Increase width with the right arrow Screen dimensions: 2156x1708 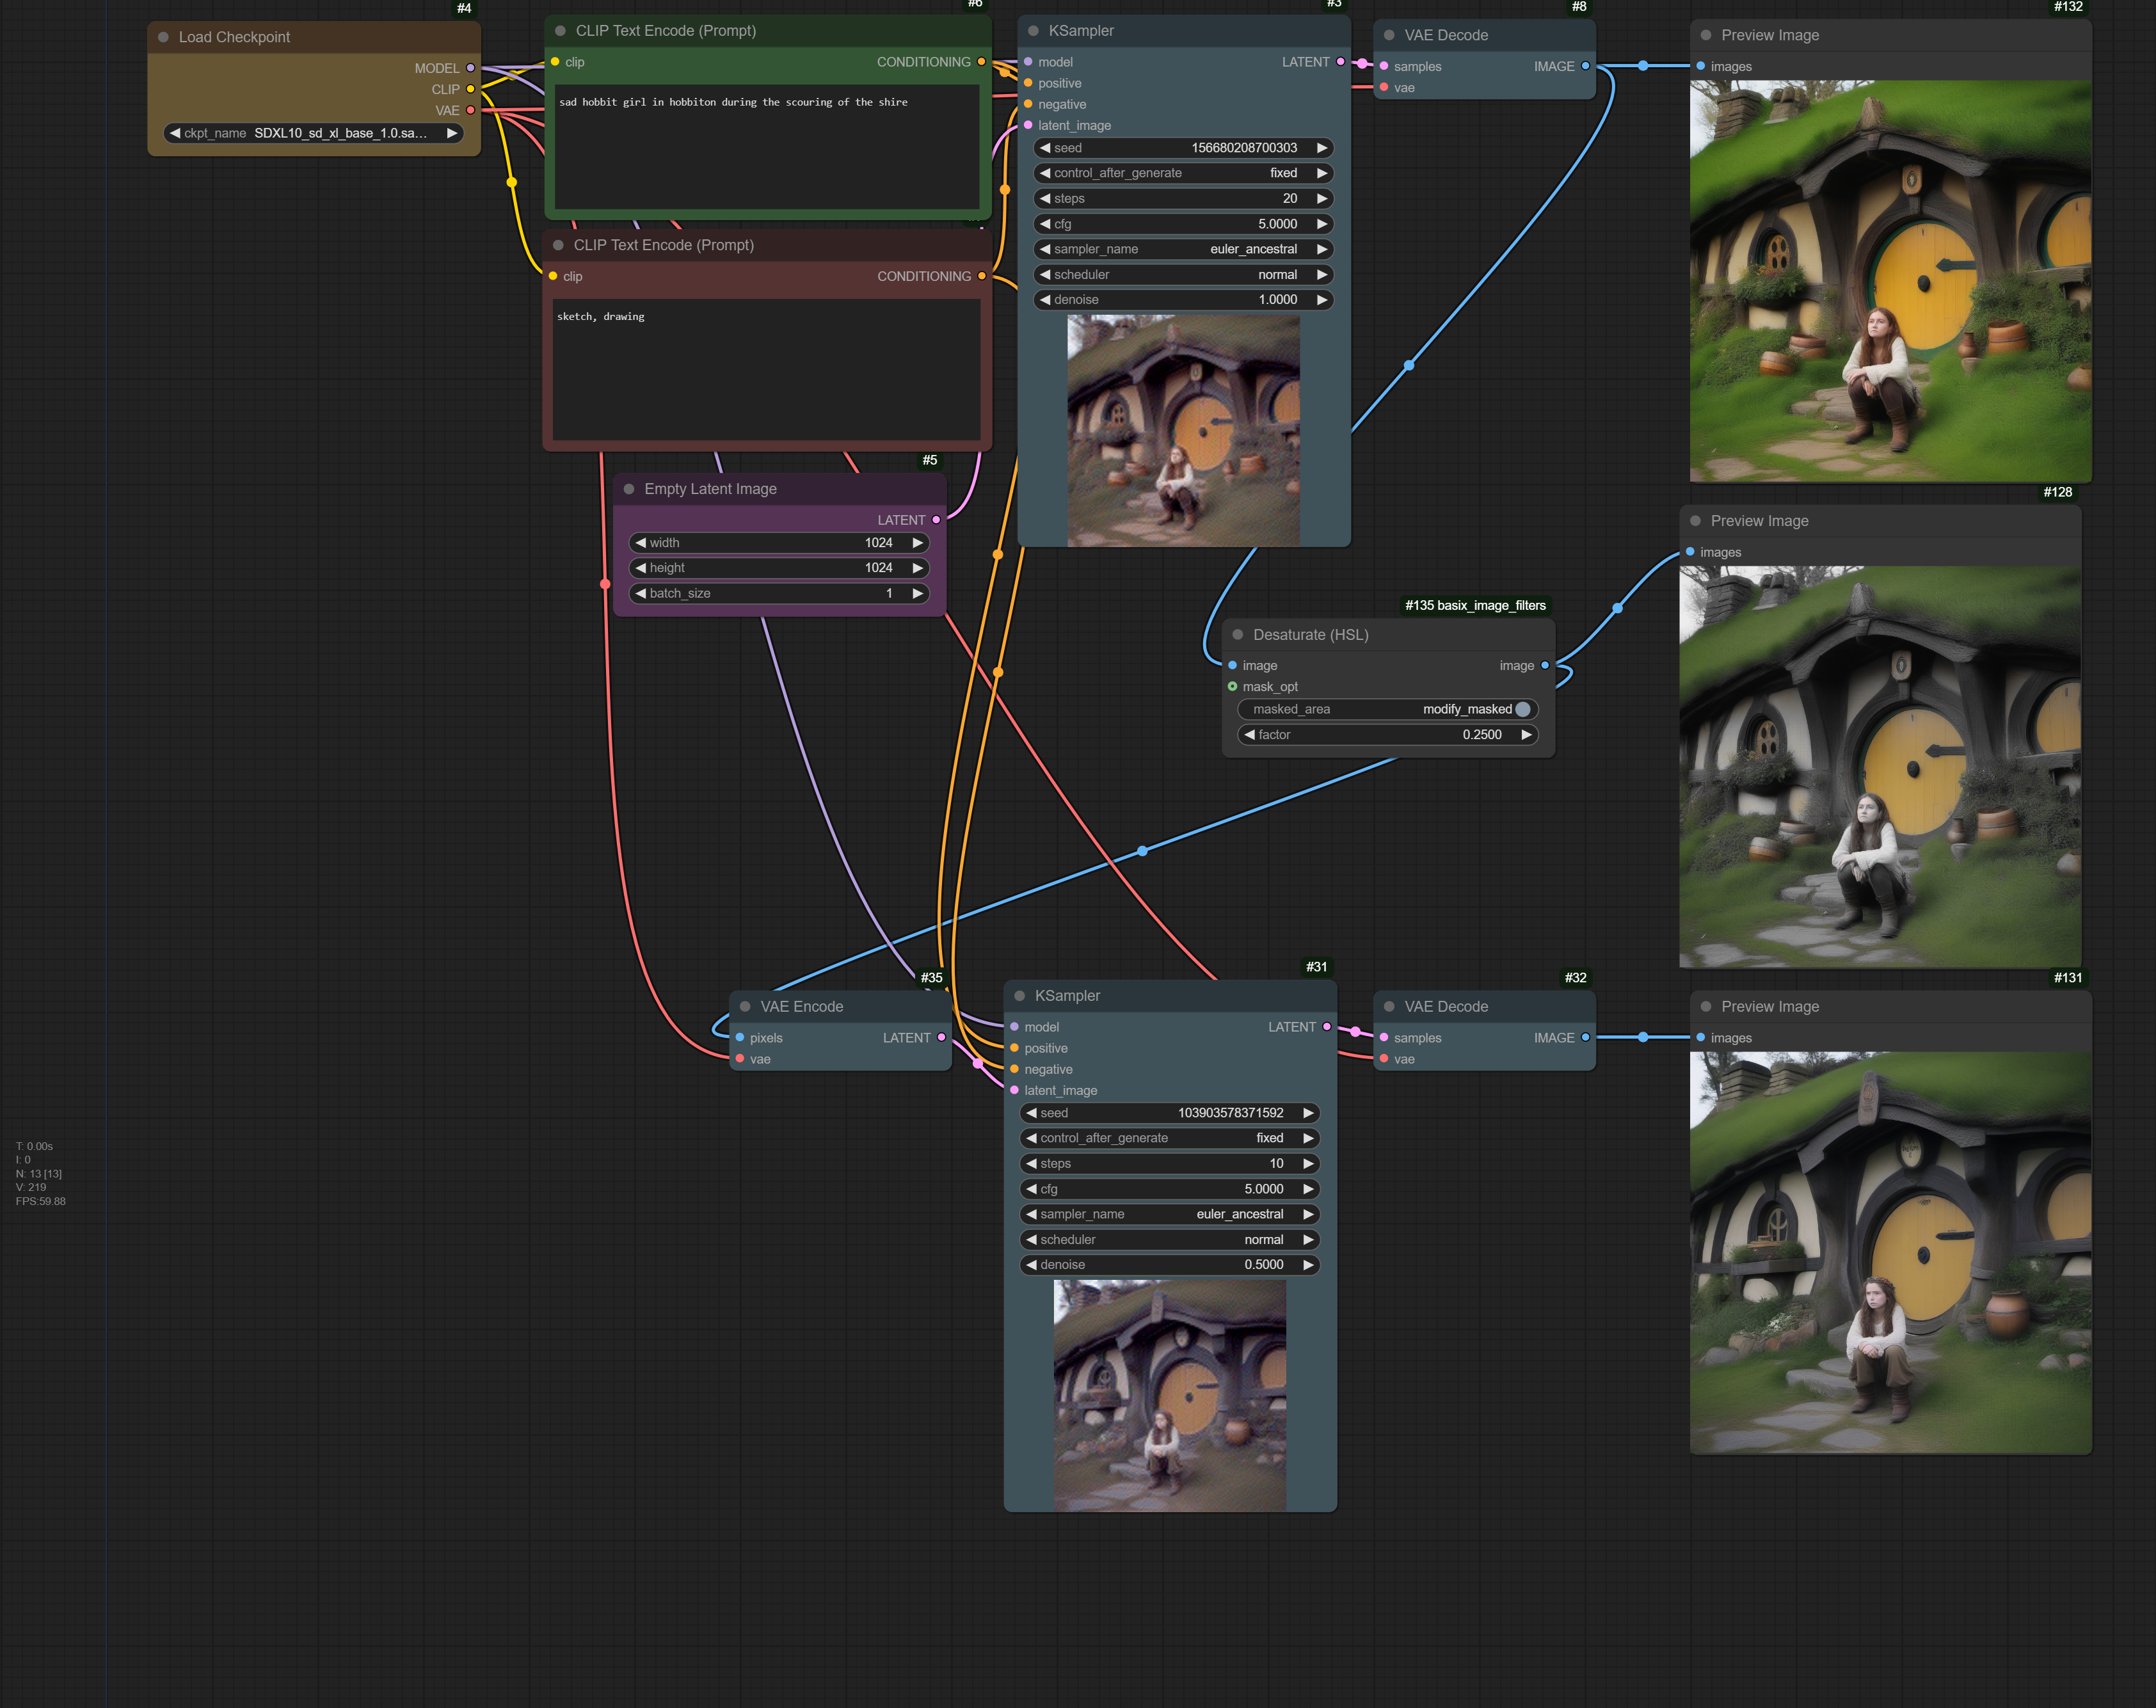[918, 542]
